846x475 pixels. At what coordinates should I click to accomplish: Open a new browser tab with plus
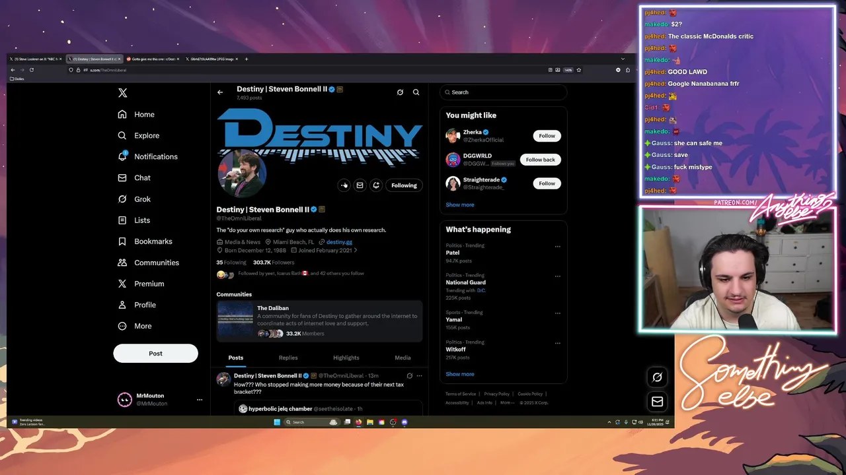point(247,59)
